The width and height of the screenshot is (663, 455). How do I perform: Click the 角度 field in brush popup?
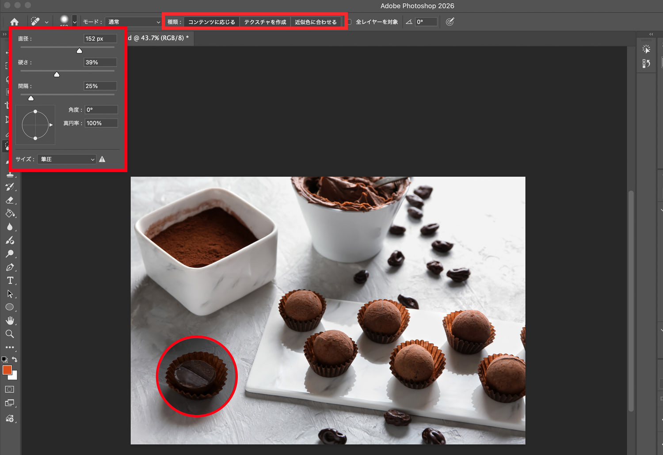[x=101, y=110]
